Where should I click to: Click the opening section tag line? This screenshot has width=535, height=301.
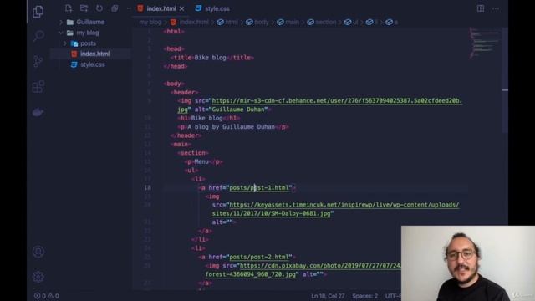pos(193,153)
